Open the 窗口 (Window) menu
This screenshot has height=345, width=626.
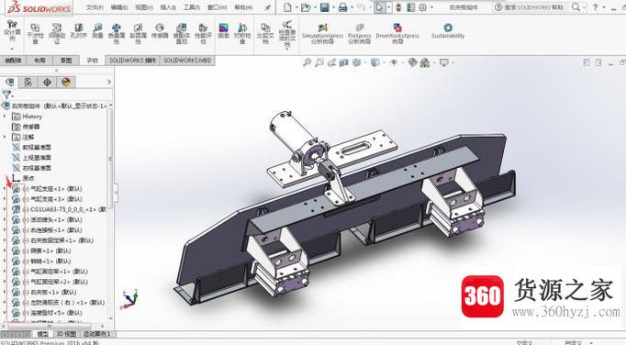pyautogui.click(x=218, y=7)
